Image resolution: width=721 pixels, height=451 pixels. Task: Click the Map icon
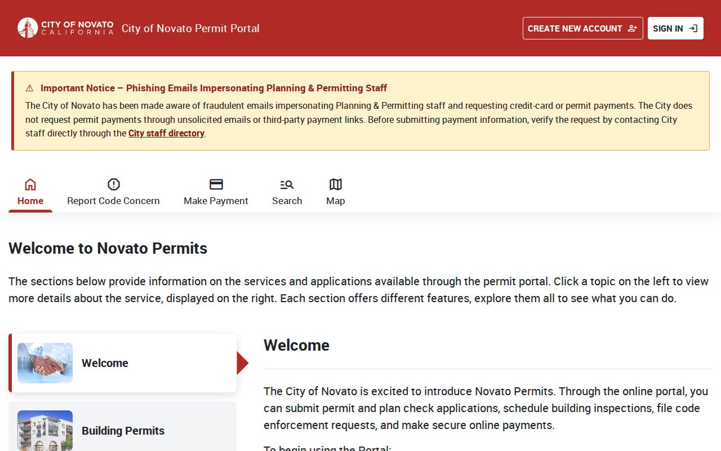(x=336, y=184)
